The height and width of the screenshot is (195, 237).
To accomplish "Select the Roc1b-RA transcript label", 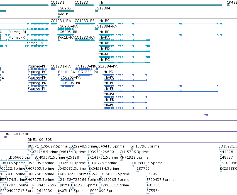I will tap(66, 37).
